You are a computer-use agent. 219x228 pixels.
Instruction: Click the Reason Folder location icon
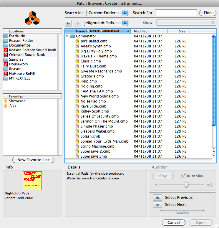click(6, 41)
